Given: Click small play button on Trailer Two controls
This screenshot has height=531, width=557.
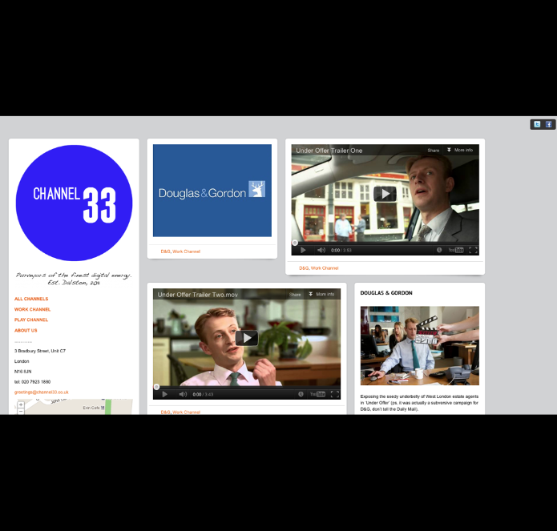Looking at the screenshot, I should click(x=164, y=394).
